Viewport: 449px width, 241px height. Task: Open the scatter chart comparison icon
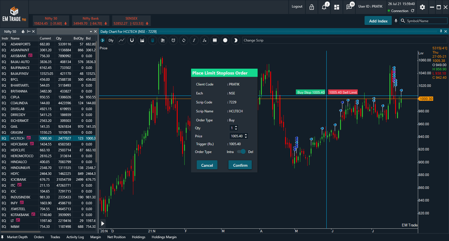pos(163,40)
